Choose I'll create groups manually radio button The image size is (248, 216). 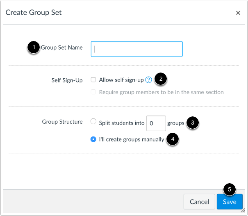click(x=93, y=139)
